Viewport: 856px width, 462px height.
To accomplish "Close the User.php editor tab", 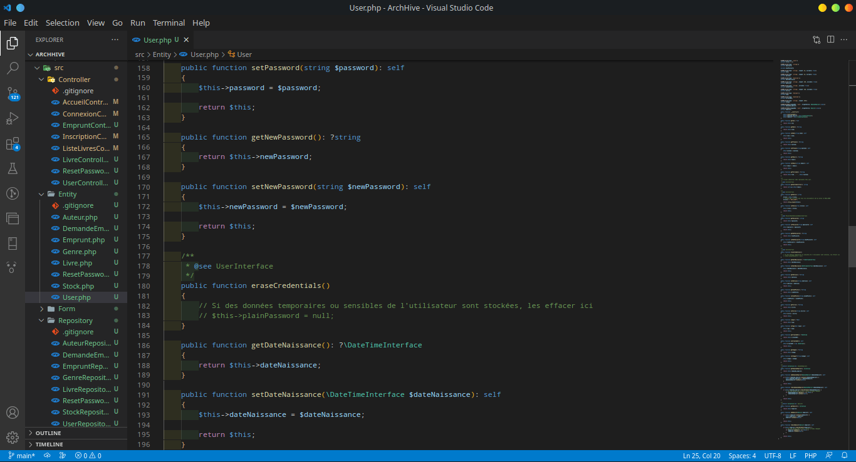I will (x=186, y=40).
